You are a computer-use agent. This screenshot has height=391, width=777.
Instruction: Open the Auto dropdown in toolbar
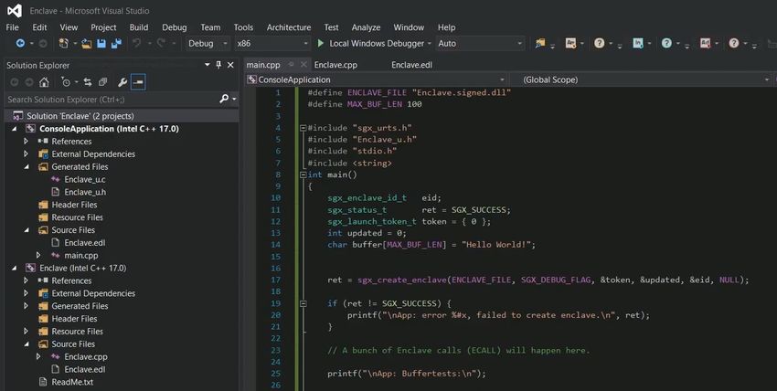[480, 44]
